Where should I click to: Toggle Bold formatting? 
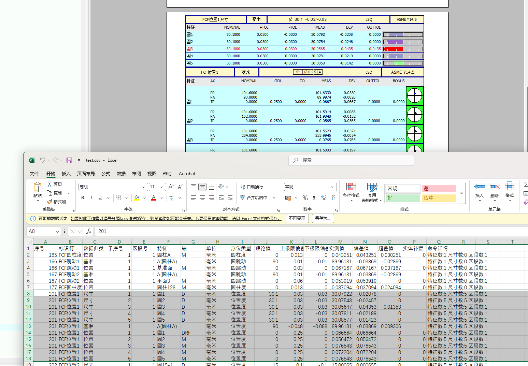[83, 198]
